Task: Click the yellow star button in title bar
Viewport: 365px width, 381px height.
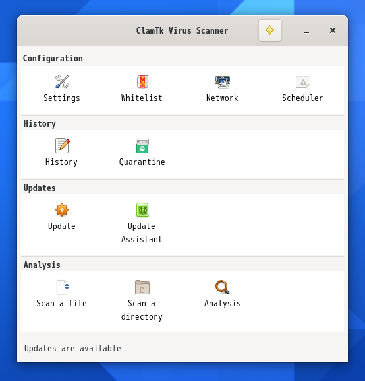Action: [270, 30]
